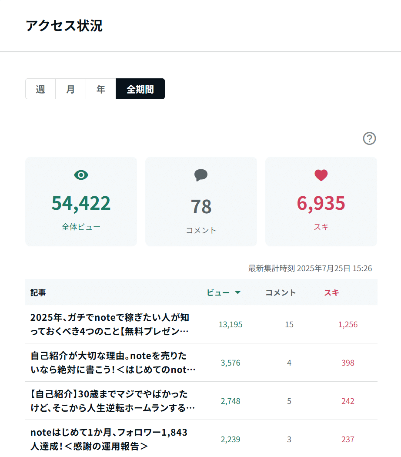Click the heart icon above スキ count
401x457 pixels.
point(321,175)
